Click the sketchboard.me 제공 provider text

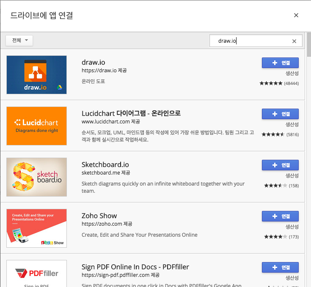pyautogui.click(x=106, y=173)
